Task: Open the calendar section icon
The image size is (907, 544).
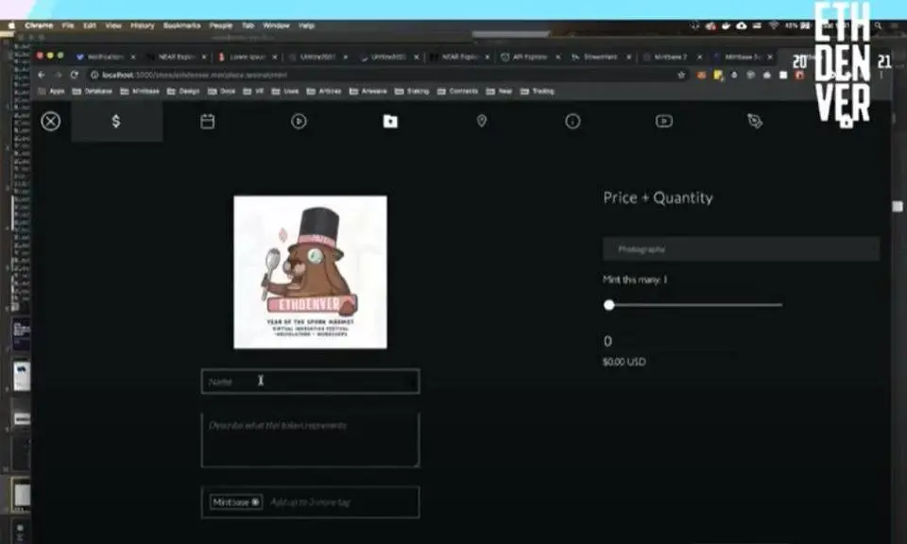Action: (208, 122)
